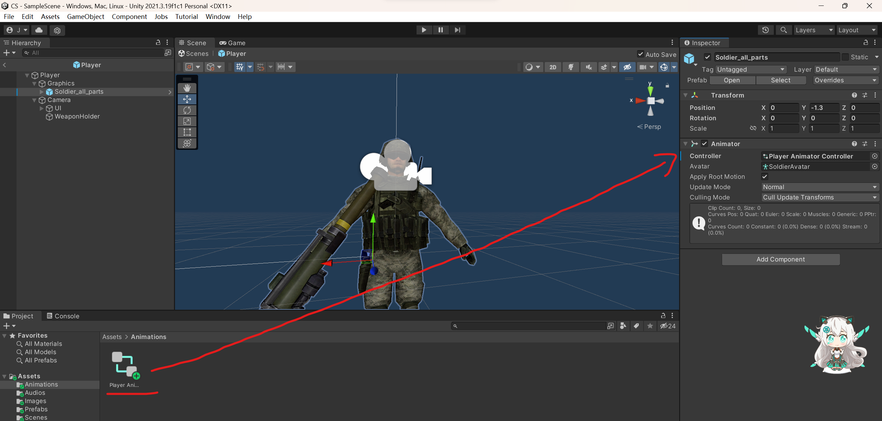882x421 pixels.
Task: Toggle the Static checkbox
Action: (x=845, y=57)
